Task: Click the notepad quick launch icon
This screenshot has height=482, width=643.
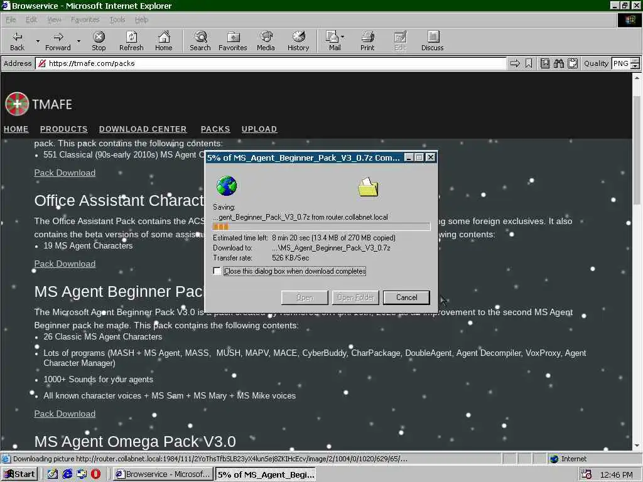Action: [53, 474]
